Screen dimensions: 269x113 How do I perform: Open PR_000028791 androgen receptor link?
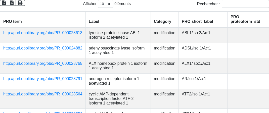43,79
